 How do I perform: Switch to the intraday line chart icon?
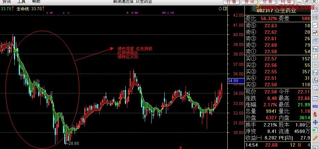(x=315, y=25)
